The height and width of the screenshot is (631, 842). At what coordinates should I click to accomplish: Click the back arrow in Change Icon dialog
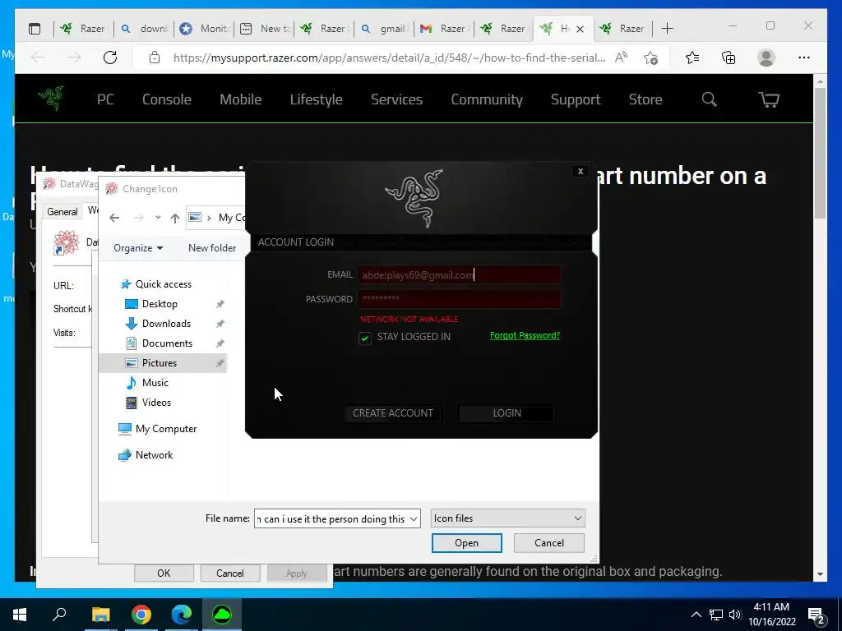tap(114, 218)
